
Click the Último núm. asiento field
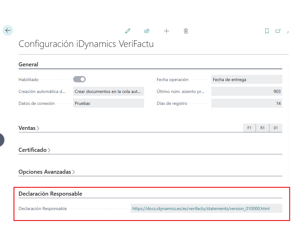pyautogui.click(x=246, y=91)
